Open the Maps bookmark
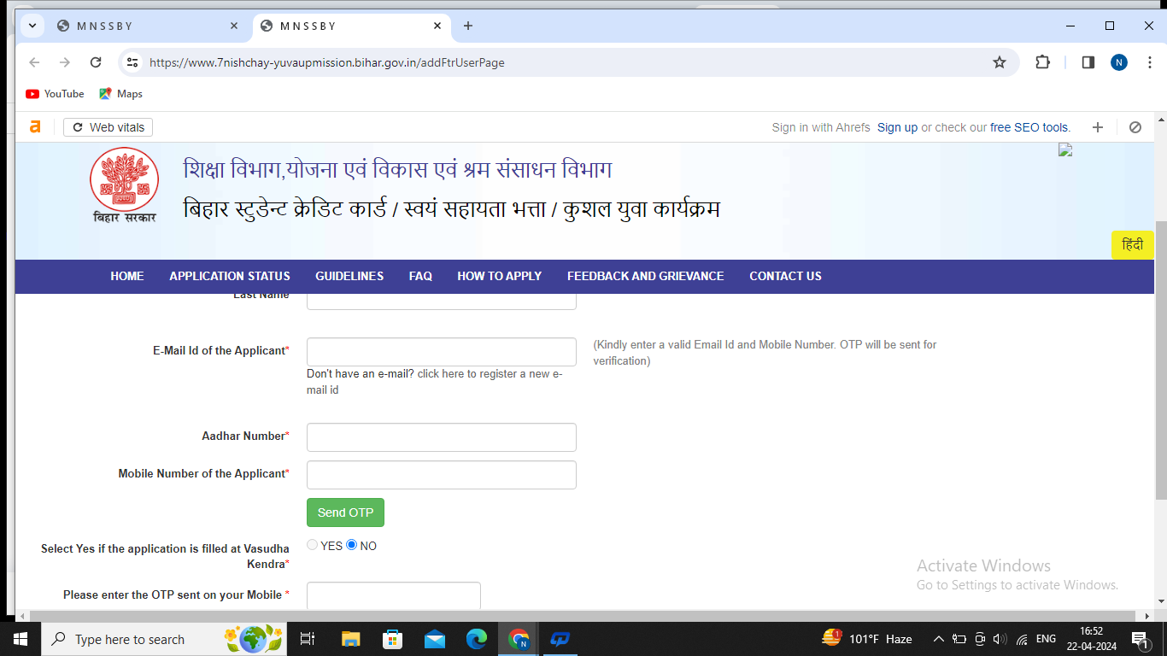 point(120,94)
